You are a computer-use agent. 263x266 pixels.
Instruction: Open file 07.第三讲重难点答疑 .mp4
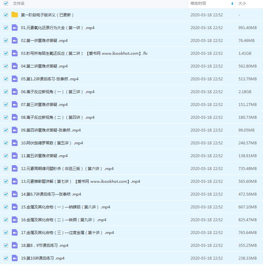[44, 104]
